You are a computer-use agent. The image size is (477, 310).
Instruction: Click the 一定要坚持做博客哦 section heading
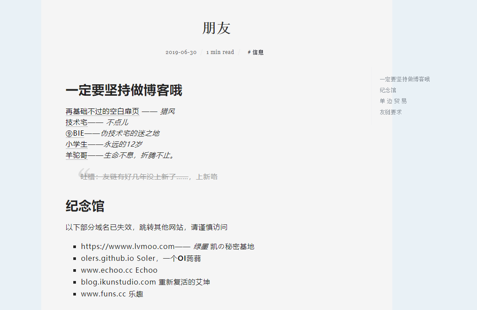pos(125,91)
